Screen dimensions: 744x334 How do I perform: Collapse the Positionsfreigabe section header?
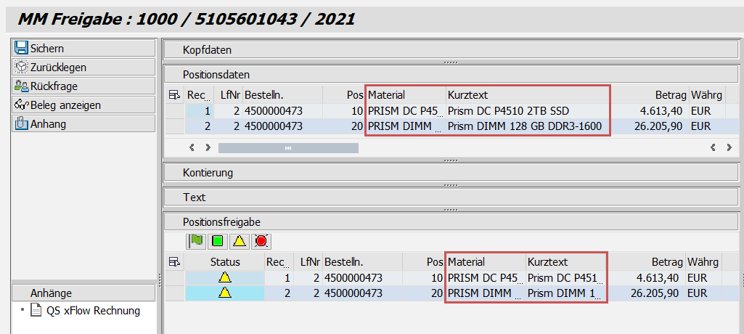coord(451,221)
